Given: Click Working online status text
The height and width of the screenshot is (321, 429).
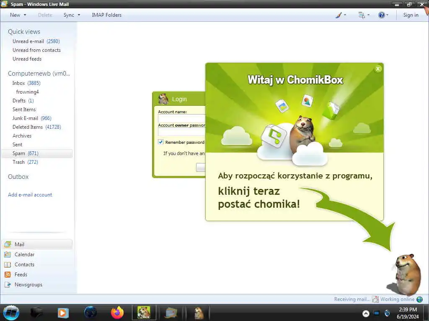Looking at the screenshot, I should pos(397,299).
